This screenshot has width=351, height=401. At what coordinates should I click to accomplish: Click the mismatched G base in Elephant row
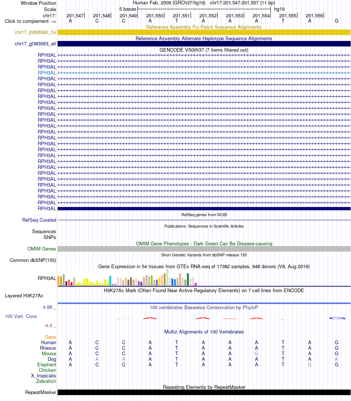[310, 365]
